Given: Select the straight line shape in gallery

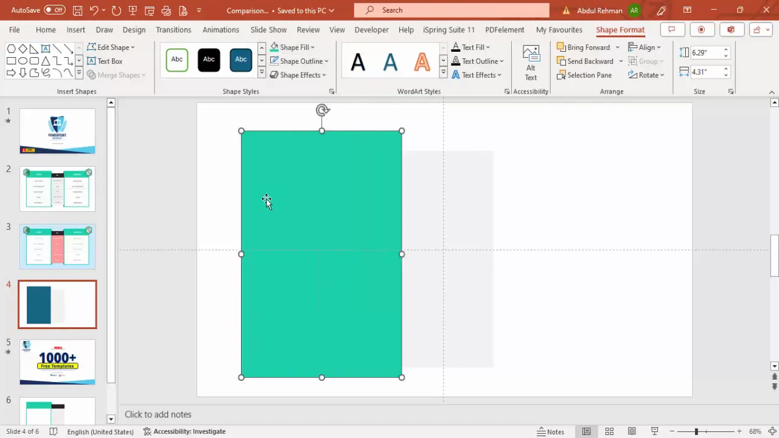Looking at the screenshot, I should [57, 49].
